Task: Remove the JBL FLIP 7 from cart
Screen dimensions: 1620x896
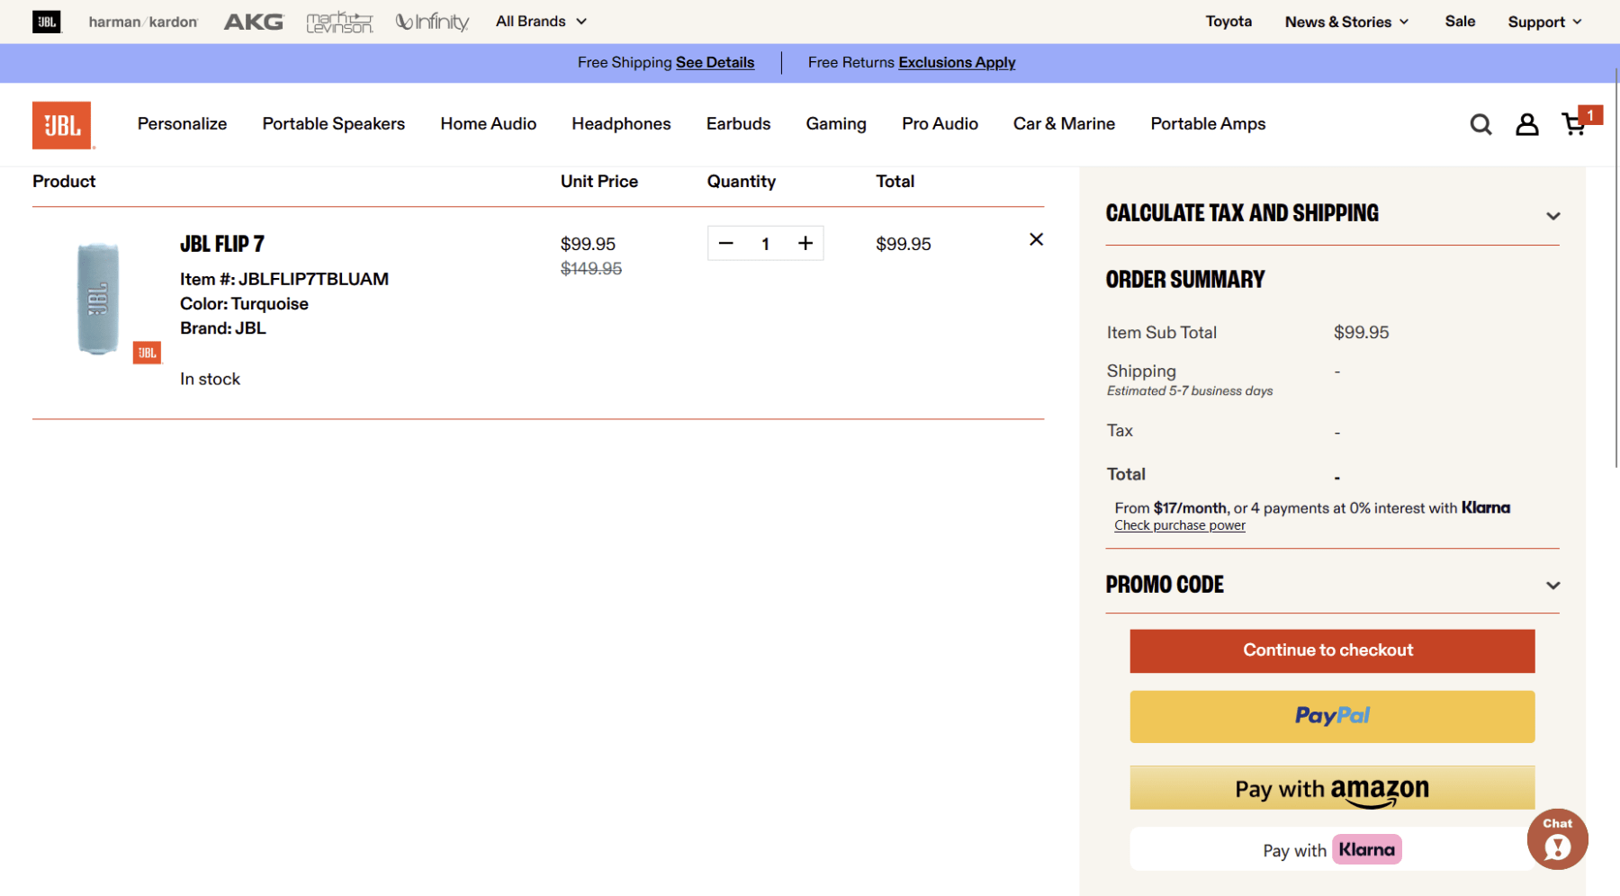Action: click(x=1036, y=239)
